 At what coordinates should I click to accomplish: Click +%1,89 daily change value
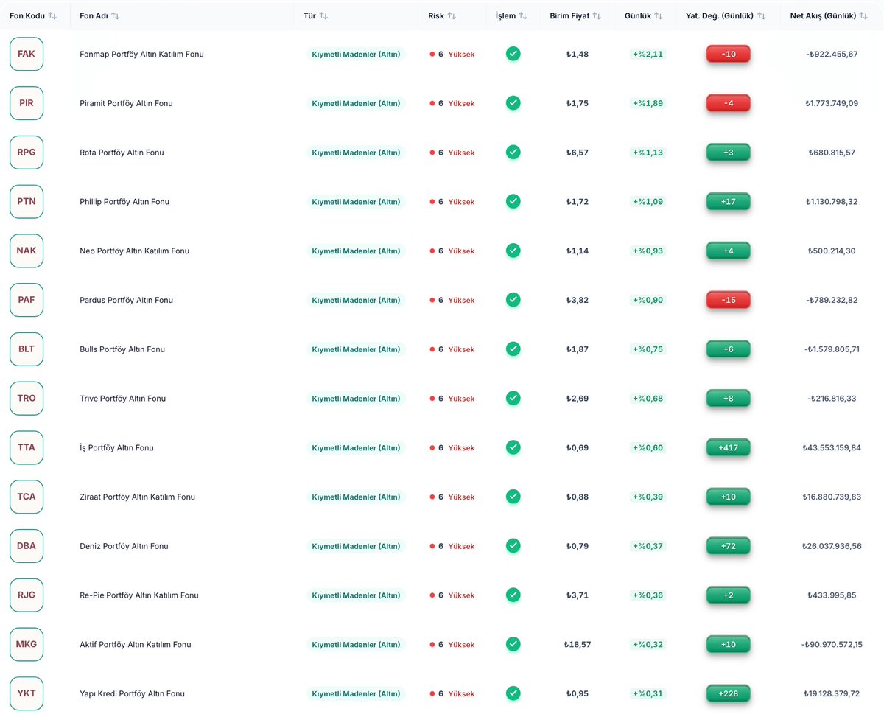coord(648,103)
